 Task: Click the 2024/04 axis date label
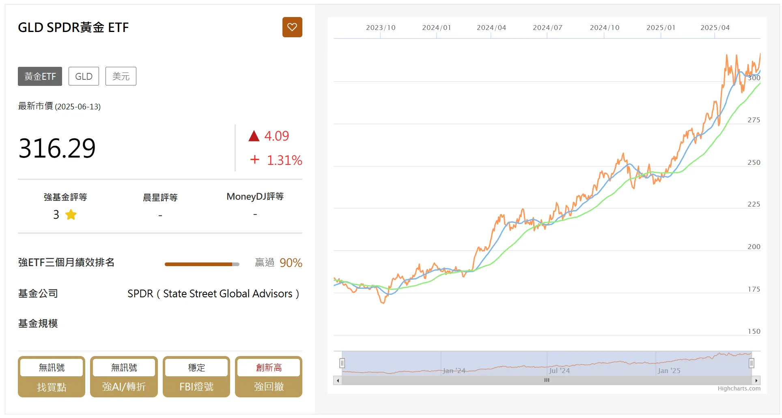[x=491, y=28]
